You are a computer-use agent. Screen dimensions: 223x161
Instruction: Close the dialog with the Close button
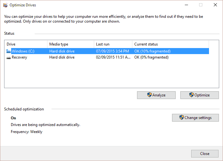[x=205, y=154]
